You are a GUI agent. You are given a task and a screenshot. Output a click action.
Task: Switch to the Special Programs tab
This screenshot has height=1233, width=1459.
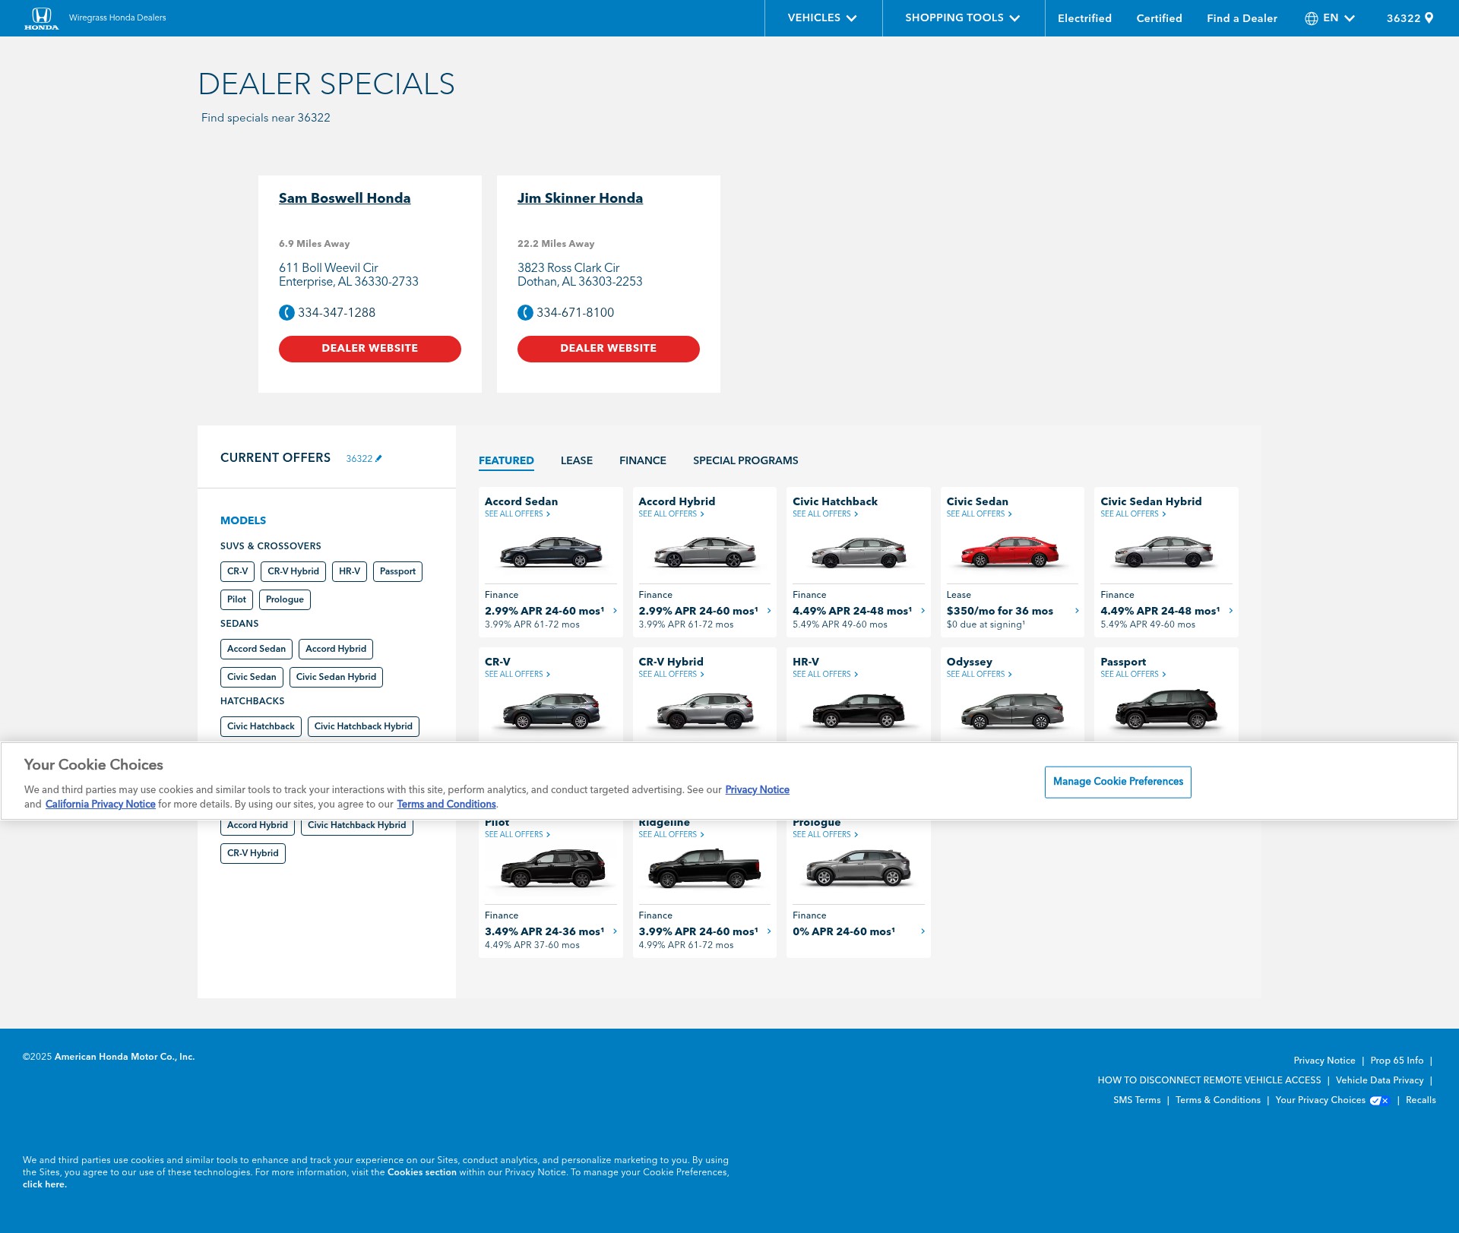[x=745, y=461]
